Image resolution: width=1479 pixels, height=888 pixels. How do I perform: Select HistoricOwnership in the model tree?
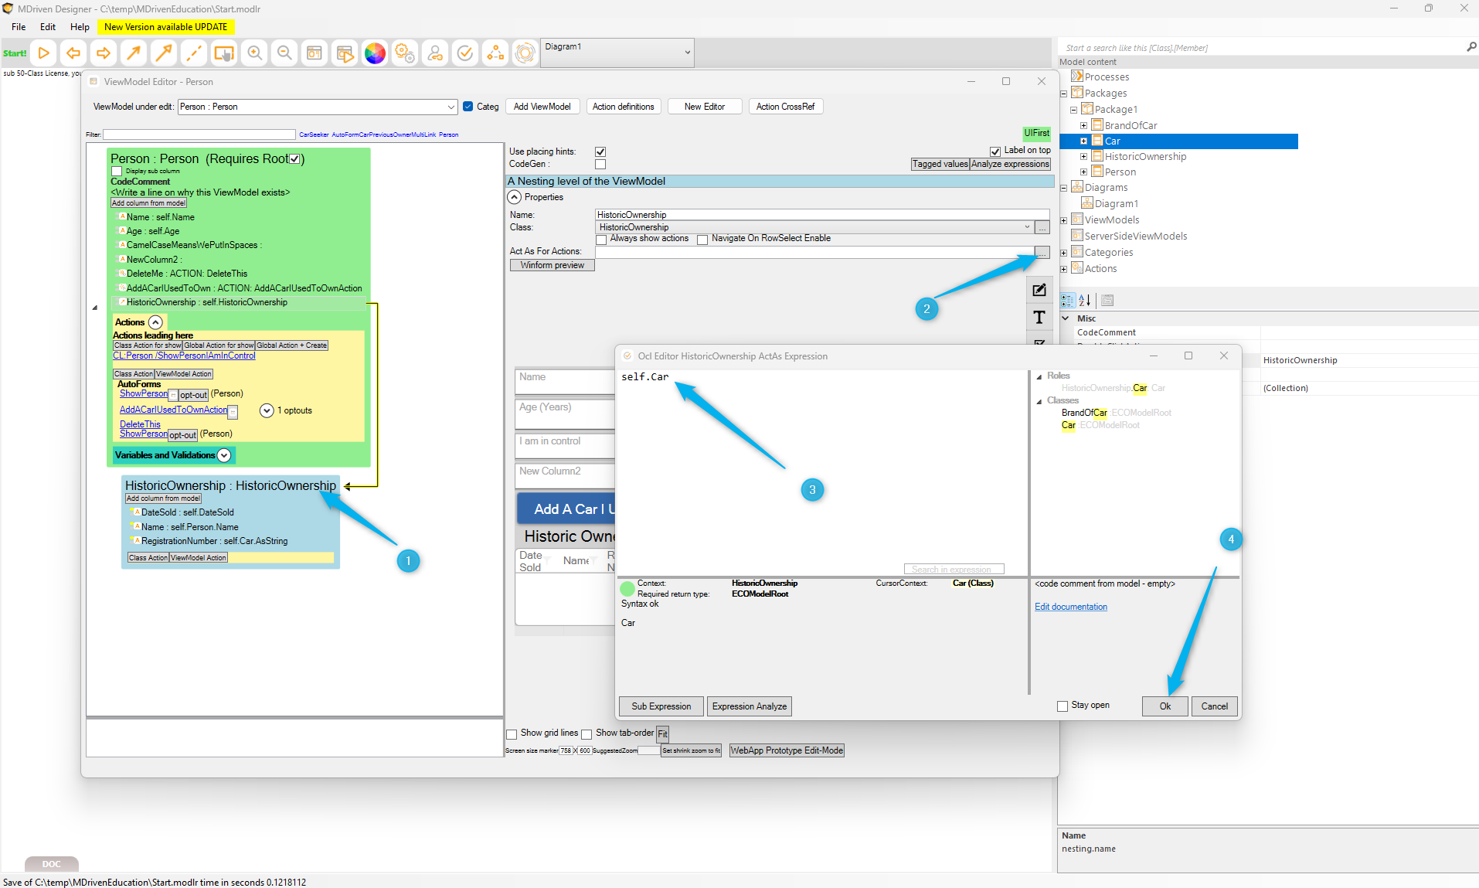pyautogui.click(x=1145, y=157)
